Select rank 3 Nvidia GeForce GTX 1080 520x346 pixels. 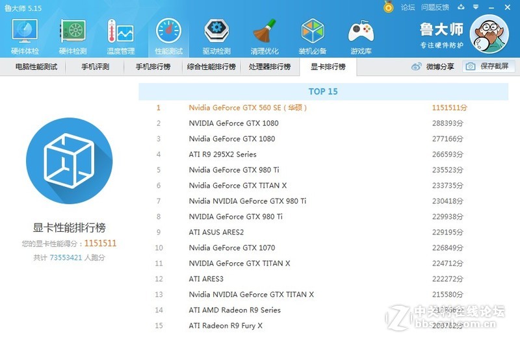pos(323,139)
